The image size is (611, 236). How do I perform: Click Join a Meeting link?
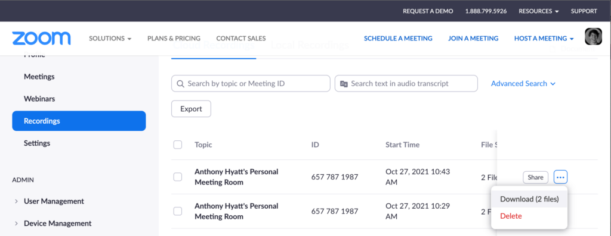coord(473,39)
